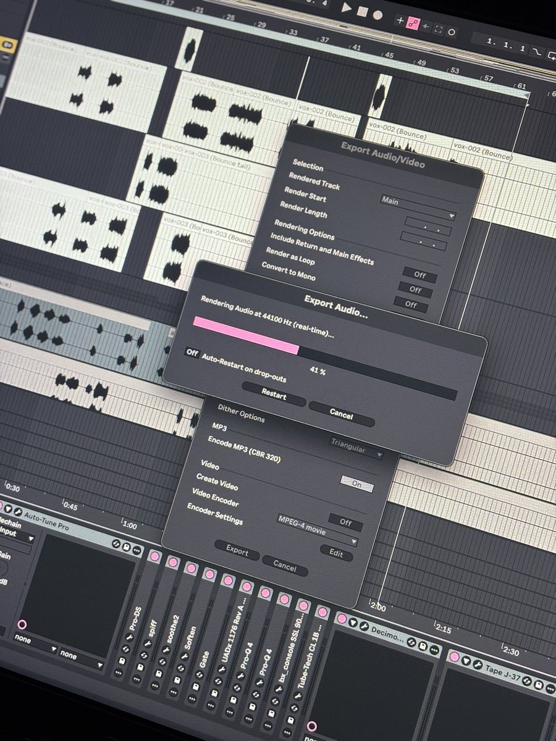Start playback with the Play button

[x=347, y=9]
